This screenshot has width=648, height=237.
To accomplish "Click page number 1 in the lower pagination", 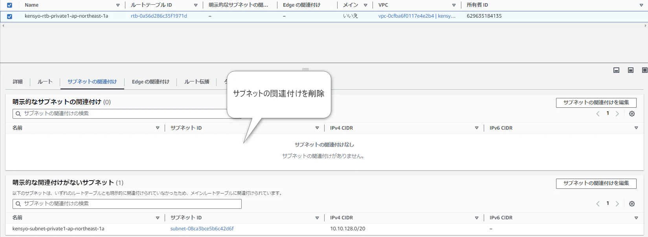I will [608, 203].
